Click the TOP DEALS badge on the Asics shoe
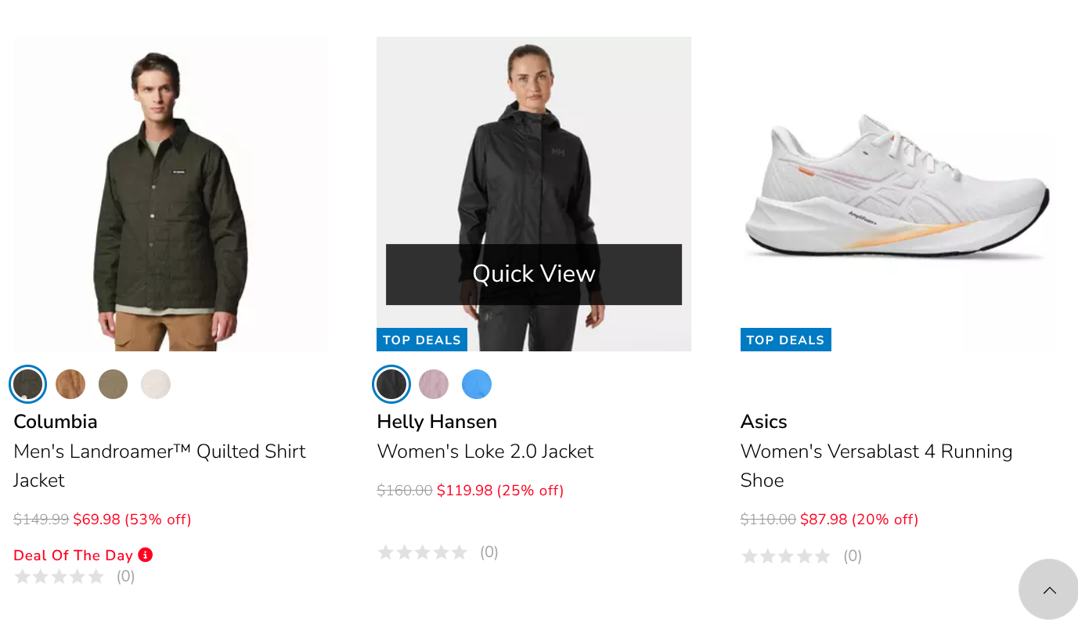The width and height of the screenshot is (1078, 626). click(x=785, y=339)
